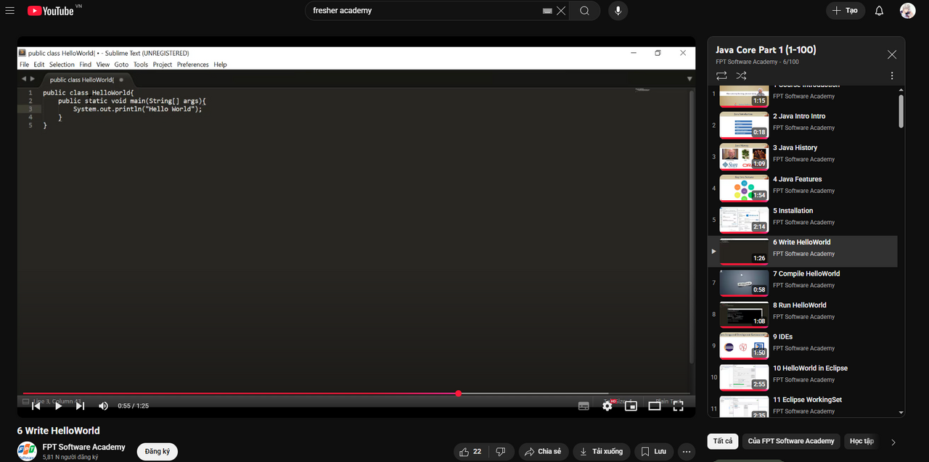The image size is (929, 462).
Task: Open the notifications bell
Action: pos(879,11)
